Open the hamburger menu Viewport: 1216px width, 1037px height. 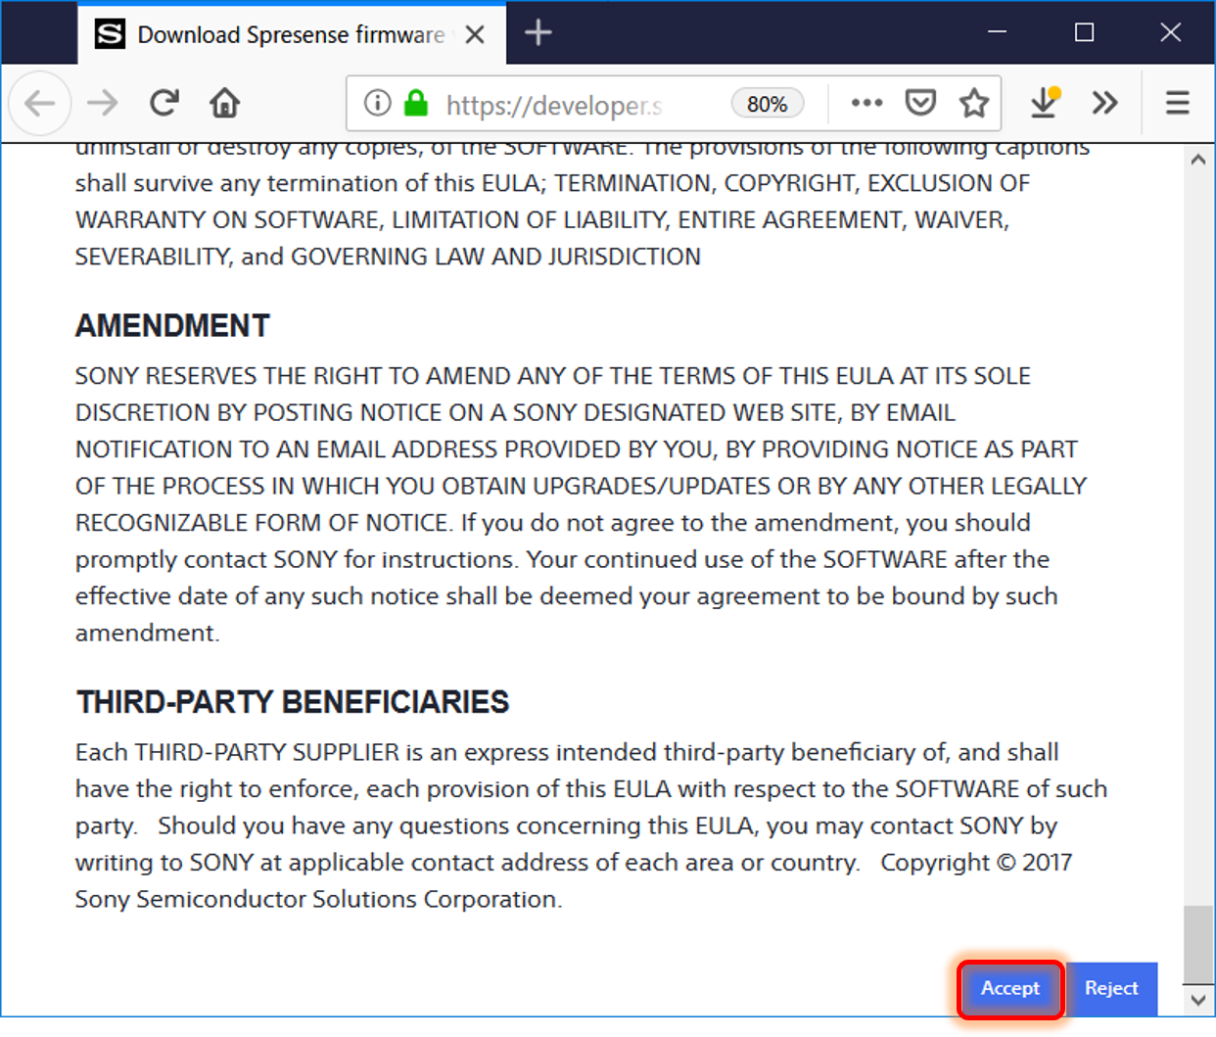click(1177, 103)
